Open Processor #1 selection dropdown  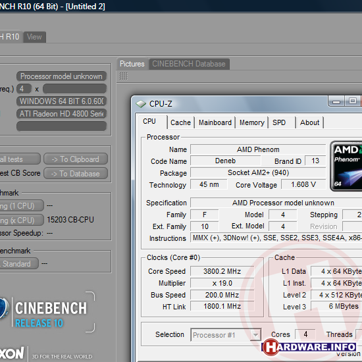(226, 335)
